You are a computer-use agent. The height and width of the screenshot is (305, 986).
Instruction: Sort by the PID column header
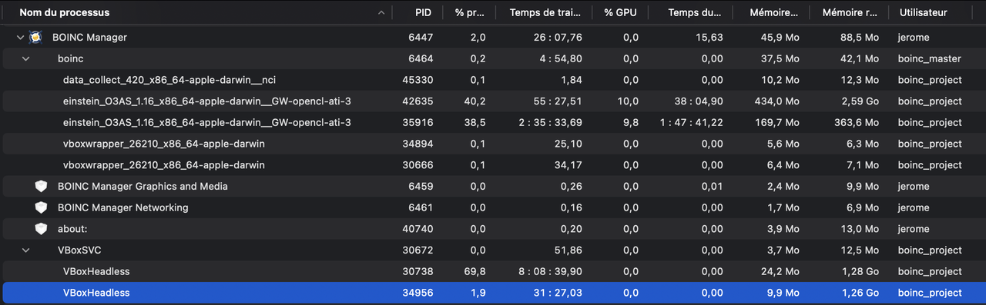(423, 13)
